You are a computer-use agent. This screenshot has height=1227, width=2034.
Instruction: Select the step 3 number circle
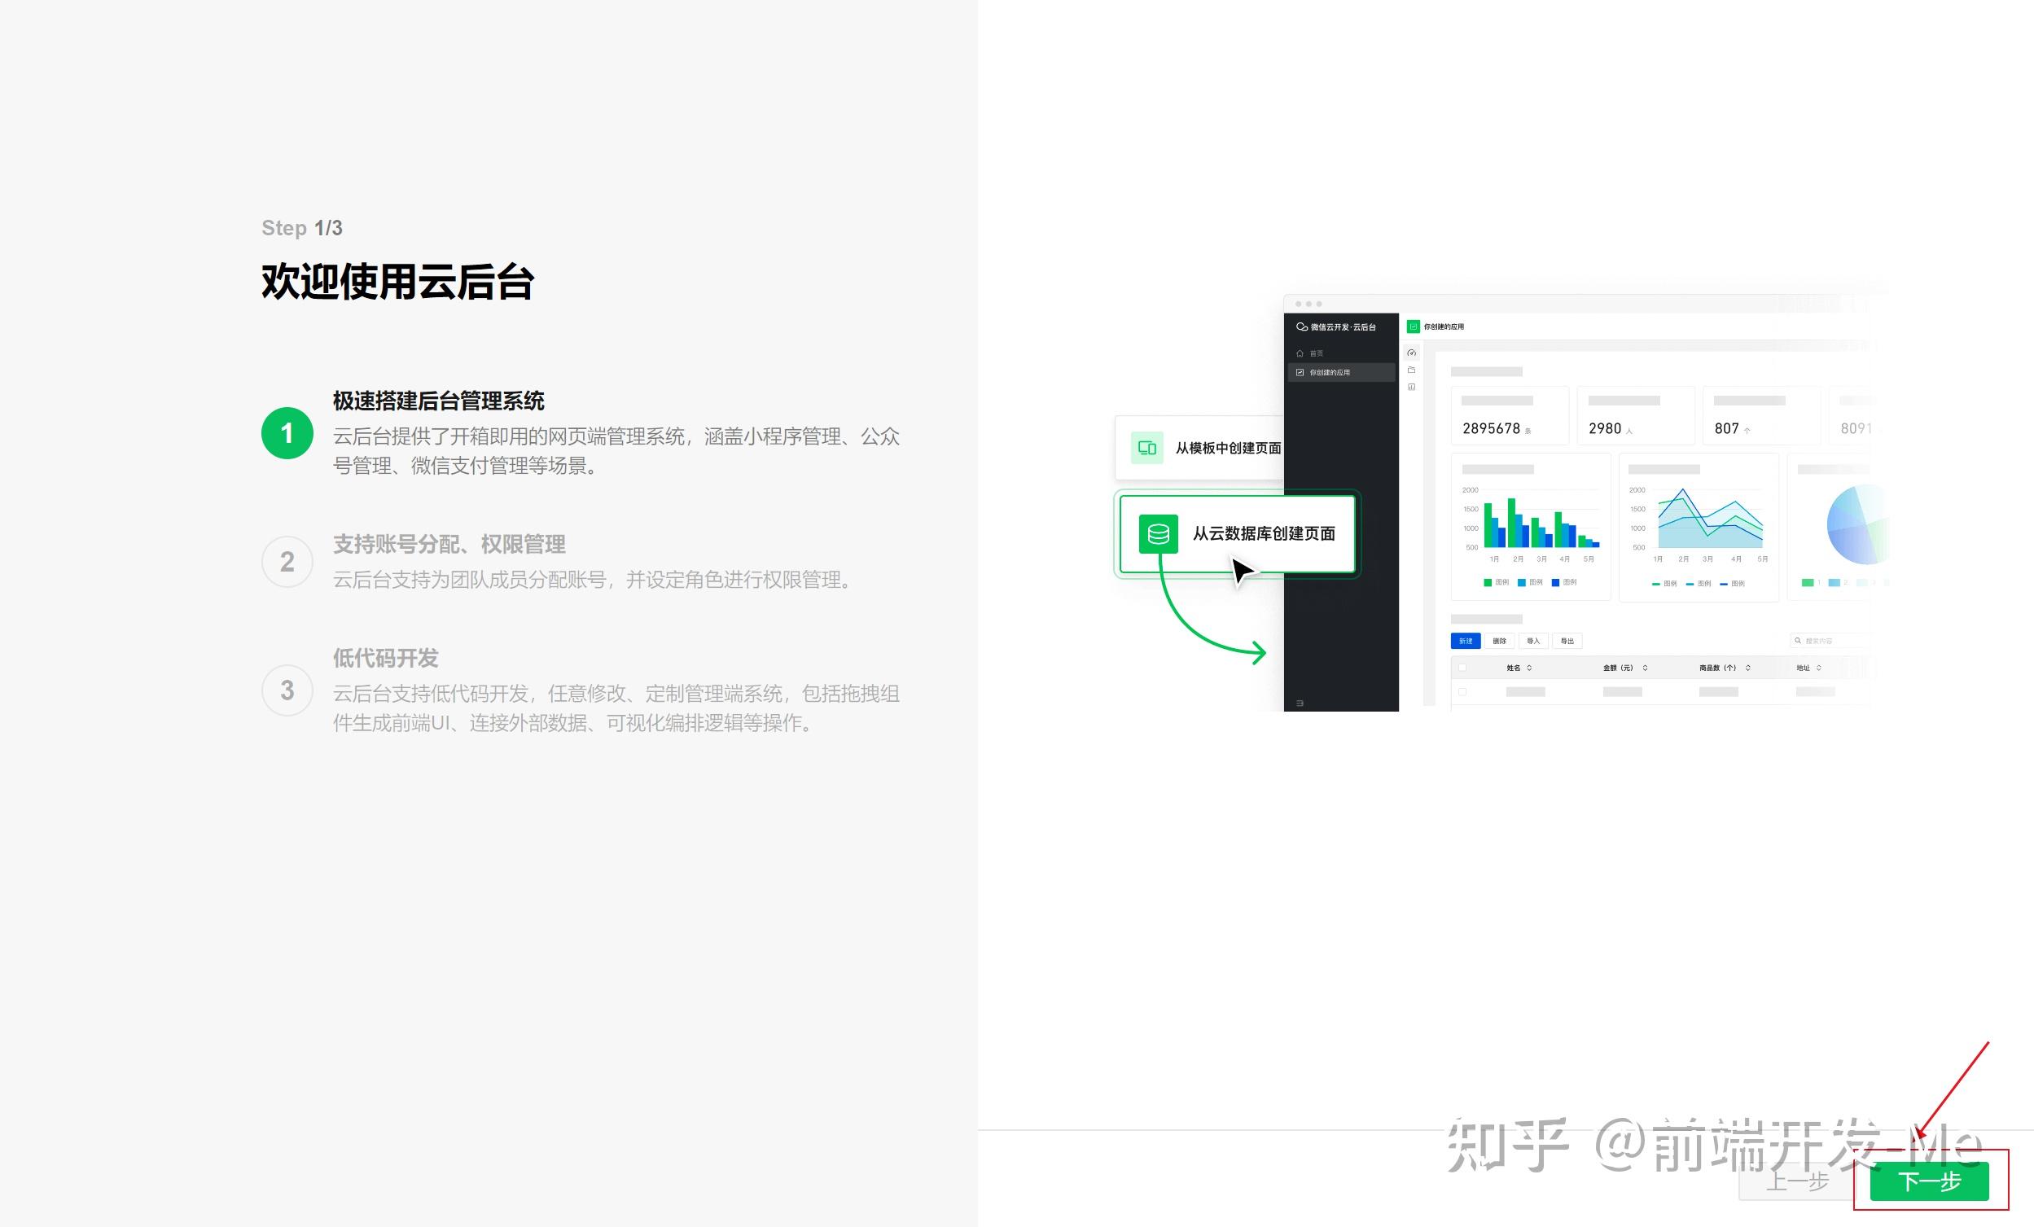click(x=287, y=690)
